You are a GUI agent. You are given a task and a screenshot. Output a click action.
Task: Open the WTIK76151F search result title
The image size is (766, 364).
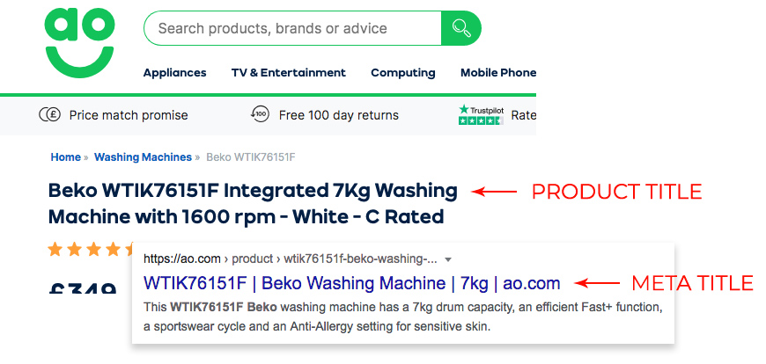pos(351,283)
